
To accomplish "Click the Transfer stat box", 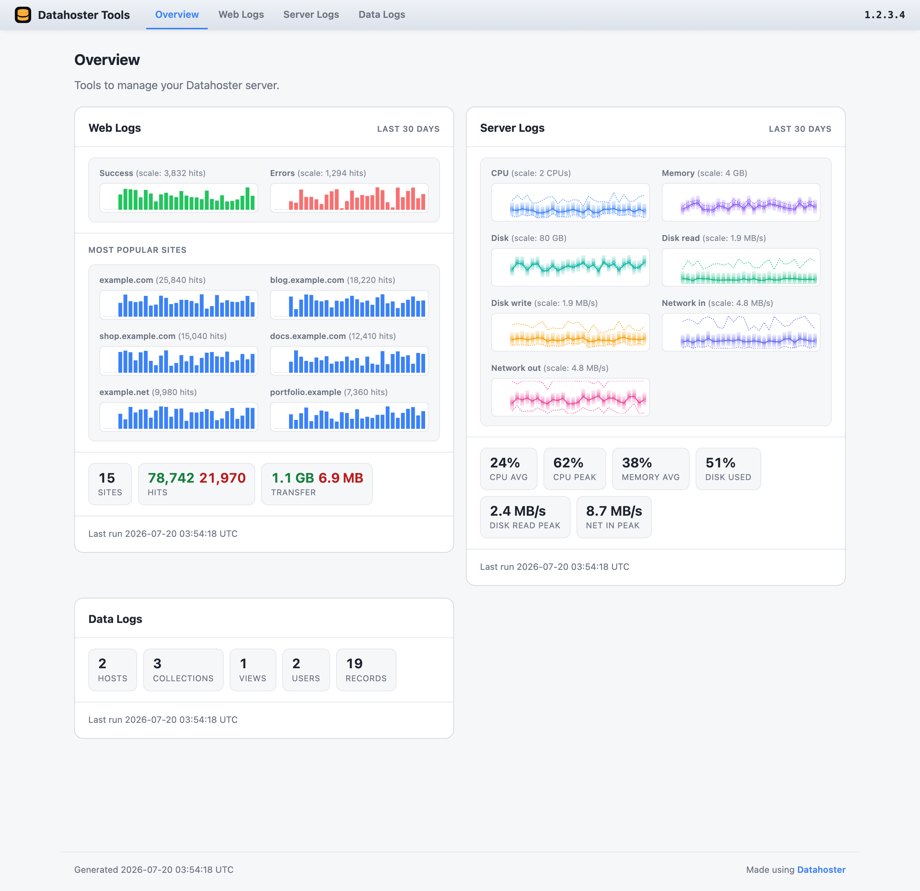I will point(317,484).
